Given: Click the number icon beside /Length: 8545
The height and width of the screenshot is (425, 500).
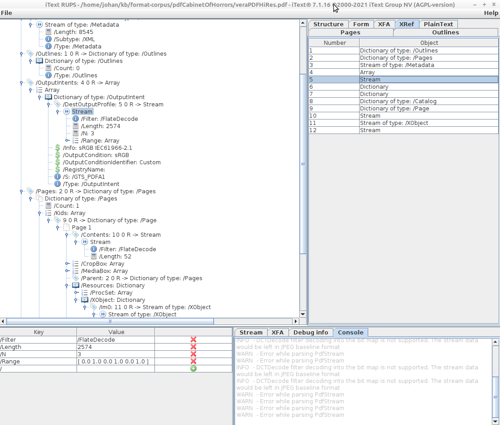Looking at the screenshot, I should (x=48, y=32).
